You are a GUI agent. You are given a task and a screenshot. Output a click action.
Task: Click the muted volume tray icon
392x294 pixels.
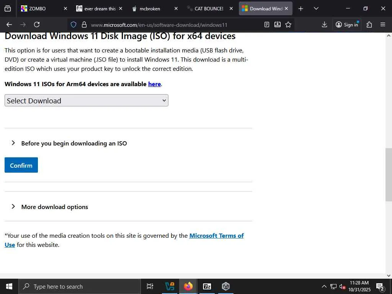tap(342, 286)
